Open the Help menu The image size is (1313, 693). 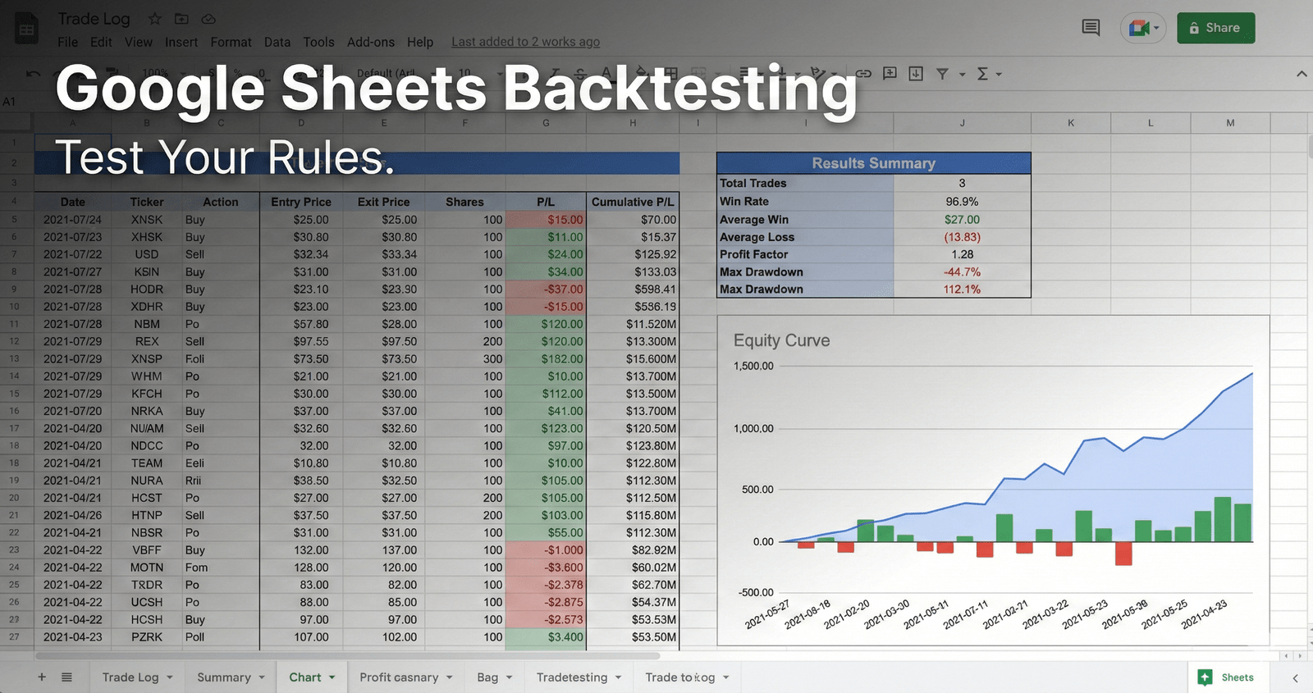(420, 42)
